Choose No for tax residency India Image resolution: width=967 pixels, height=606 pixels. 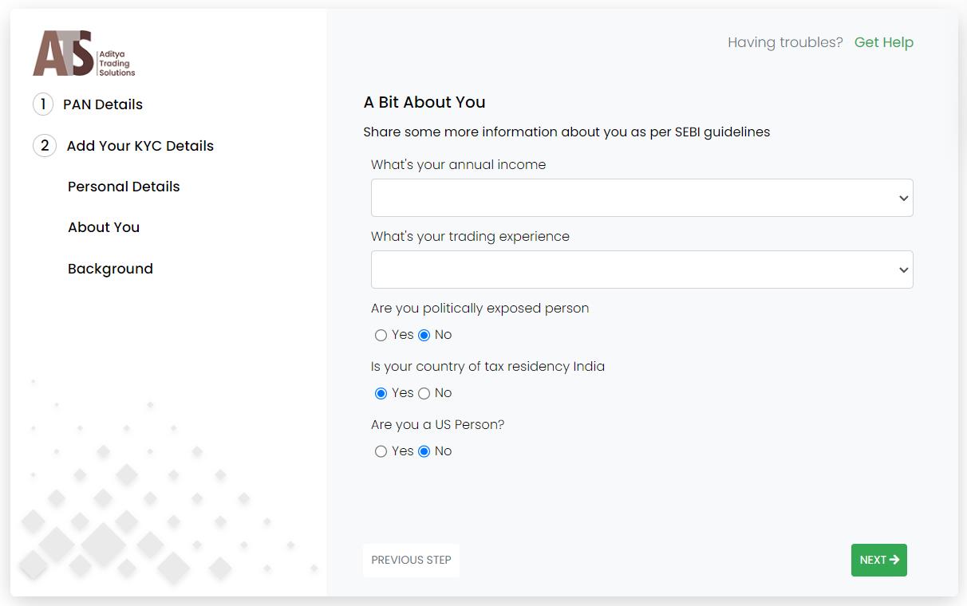pyautogui.click(x=424, y=394)
